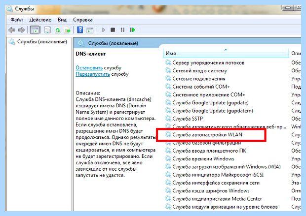Select Служба интерфейса сохранения сети row
The width and height of the screenshot is (306, 216).
[216, 183]
